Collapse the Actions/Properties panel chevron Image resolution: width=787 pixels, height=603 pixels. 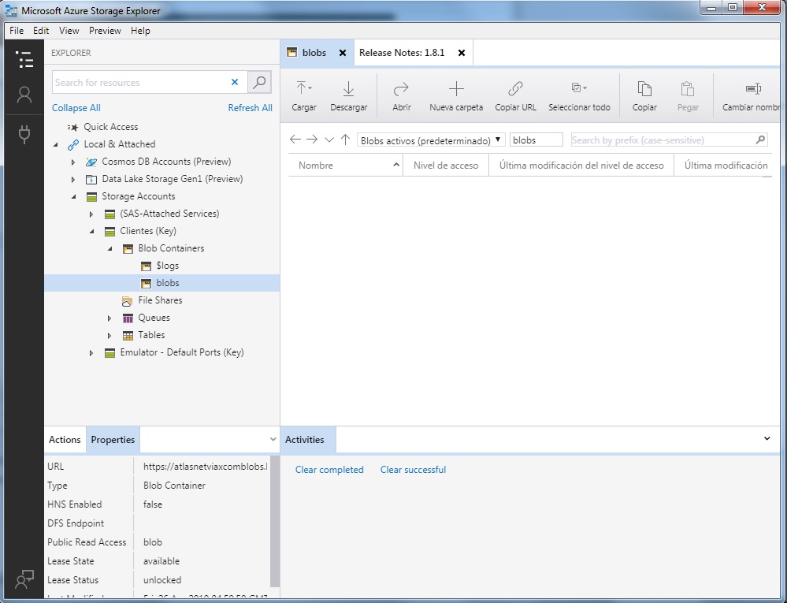(x=273, y=439)
